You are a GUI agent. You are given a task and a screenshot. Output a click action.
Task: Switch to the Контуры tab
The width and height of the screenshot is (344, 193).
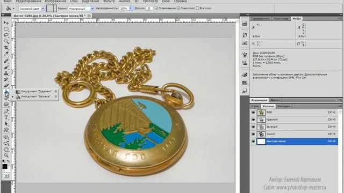(x=283, y=106)
